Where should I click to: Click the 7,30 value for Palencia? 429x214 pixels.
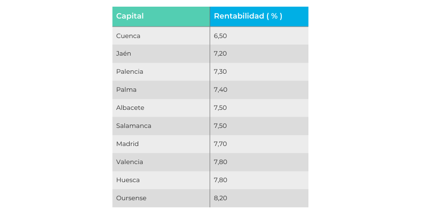point(220,72)
